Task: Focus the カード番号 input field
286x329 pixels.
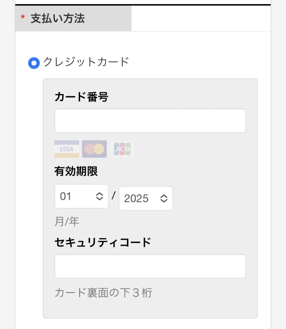Action: click(x=150, y=120)
